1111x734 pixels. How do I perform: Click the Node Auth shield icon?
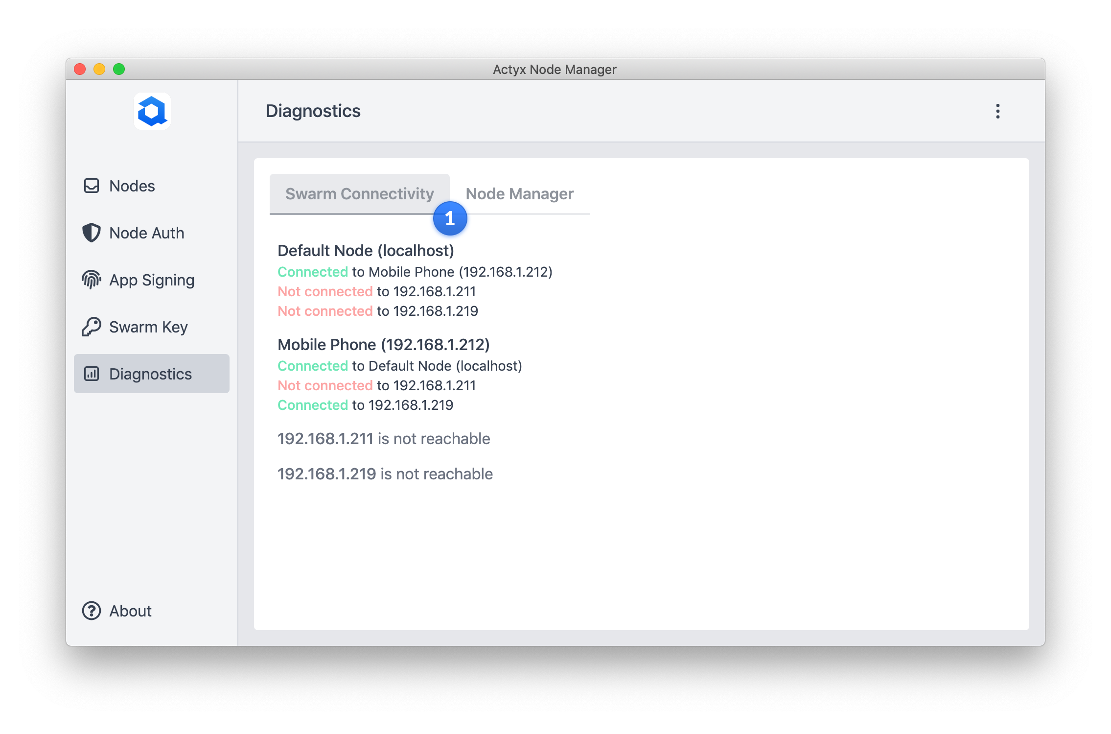click(92, 233)
